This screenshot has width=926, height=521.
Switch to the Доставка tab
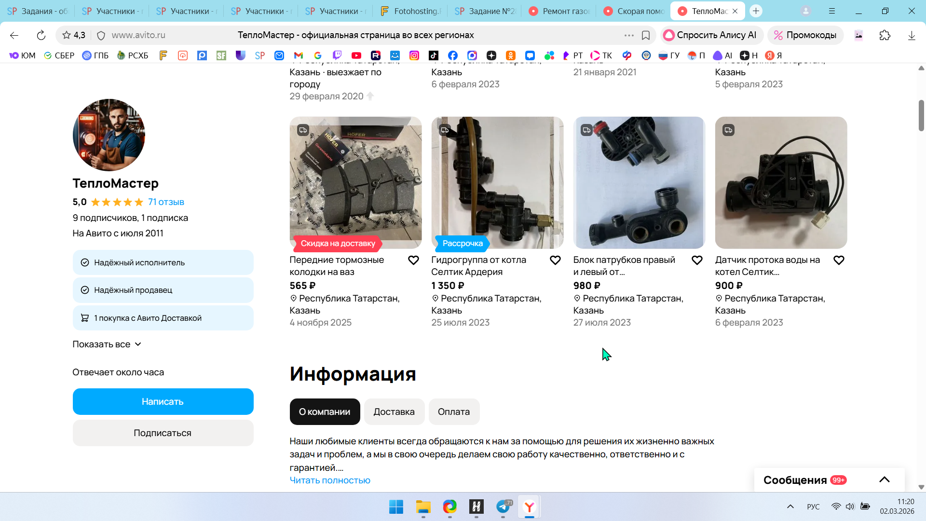[394, 412]
